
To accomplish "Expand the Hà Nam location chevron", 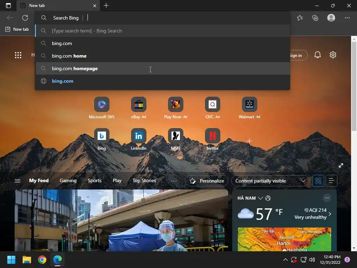I will (x=260, y=198).
